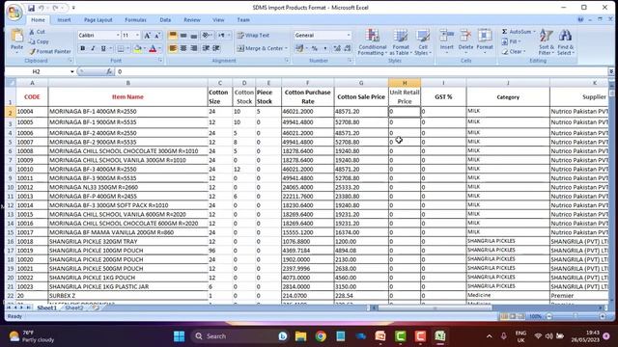This screenshot has height=347, width=618.
Task: Open File Explorer from taskbar
Action: click(300, 336)
